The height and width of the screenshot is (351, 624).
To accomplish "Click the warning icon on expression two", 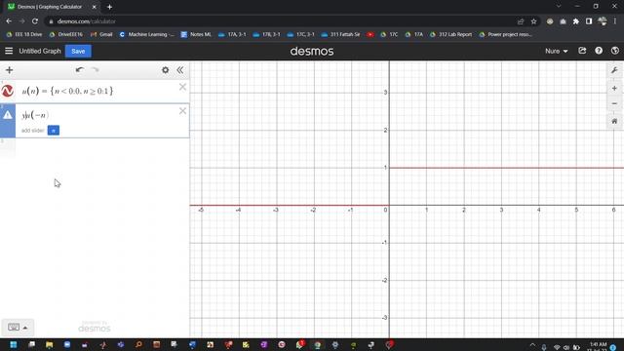I will tap(8, 115).
